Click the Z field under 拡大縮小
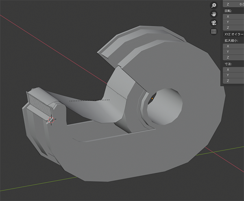 click(233, 57)
